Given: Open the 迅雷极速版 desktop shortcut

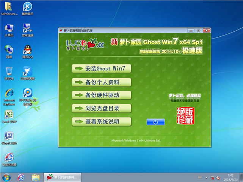Looking at the screenshot, I should (x=28, y=73).
